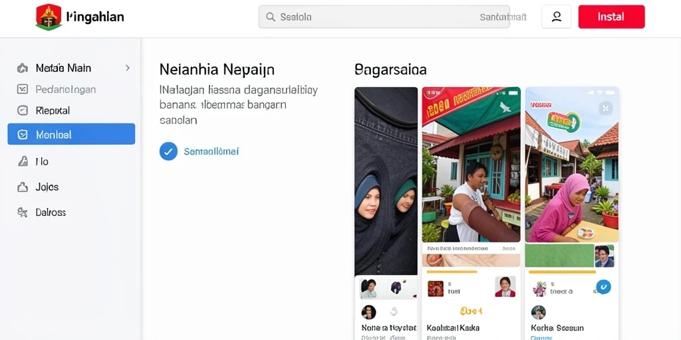Click the round avatar above Nonera Noyderl
The height and width of the screenshot is (340, 681).
368,312
